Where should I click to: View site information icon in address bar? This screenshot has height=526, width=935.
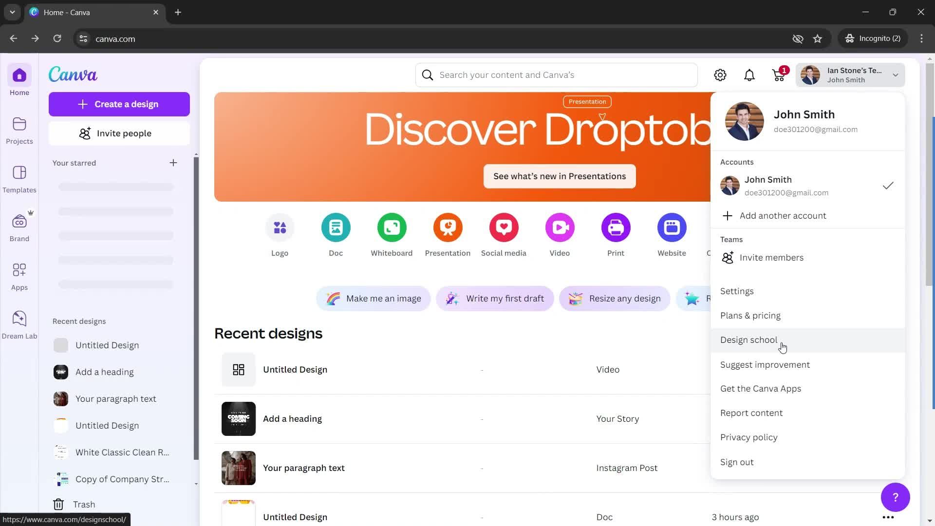tap(83, 38)
